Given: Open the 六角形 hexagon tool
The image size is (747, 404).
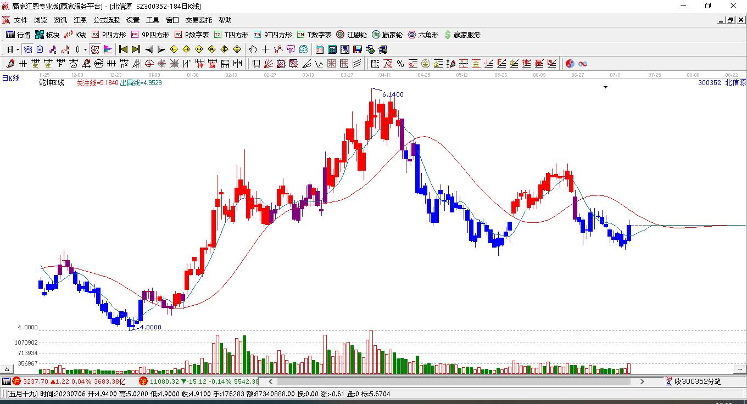Looking at the screenshot, I should (x=423, y=35).
